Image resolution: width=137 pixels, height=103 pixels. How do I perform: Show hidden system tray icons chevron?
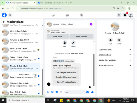(120, 100)
